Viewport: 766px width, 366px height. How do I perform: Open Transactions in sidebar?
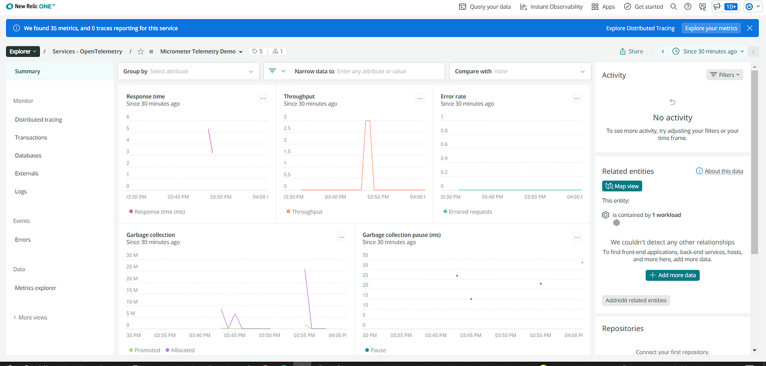coord(31,138)
